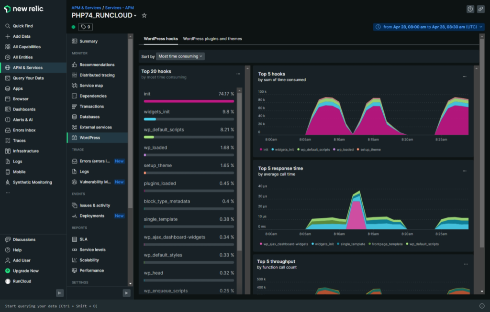Open the Mobile icon in sidebar

8,172
